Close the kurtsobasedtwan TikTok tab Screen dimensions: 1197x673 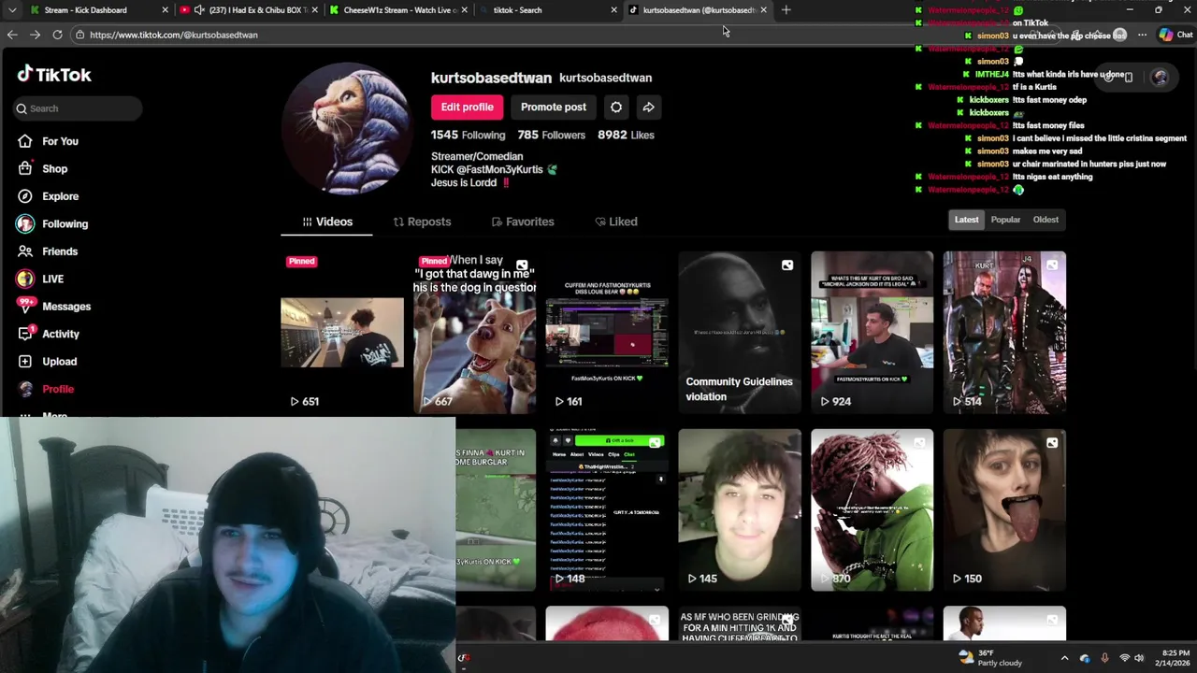764,10
